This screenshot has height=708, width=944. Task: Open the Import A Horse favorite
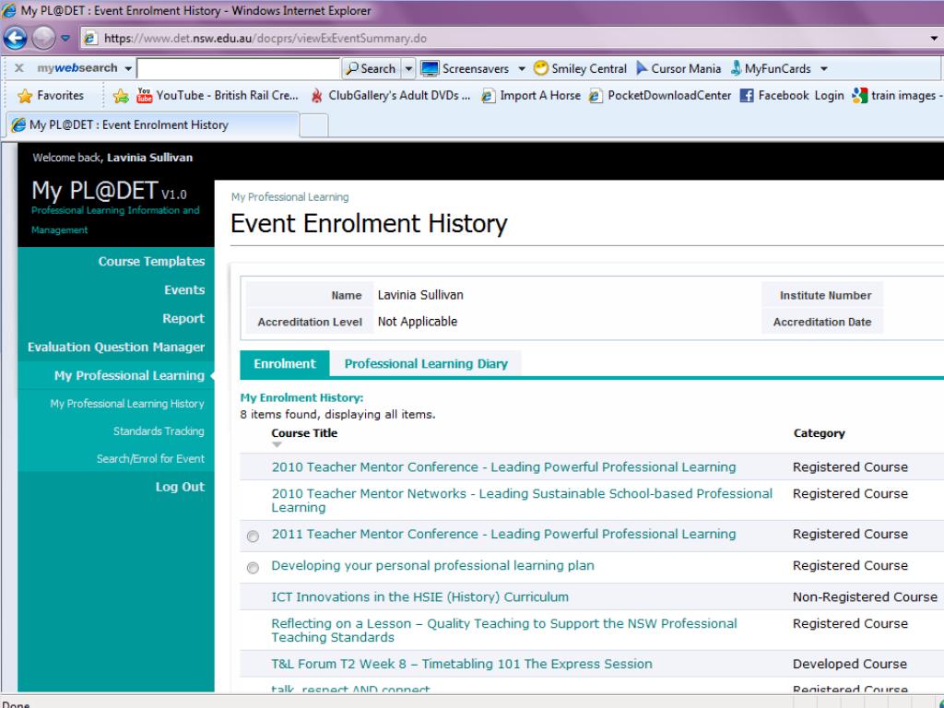click(531, 96)
